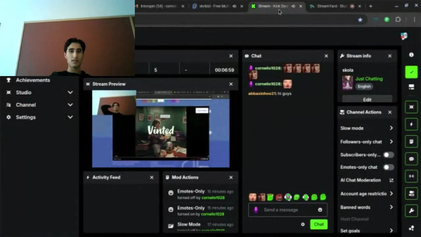Mute the Stream - Kick tab speaker icon
This screenshot has height=237, width=421.
(293, 6)
